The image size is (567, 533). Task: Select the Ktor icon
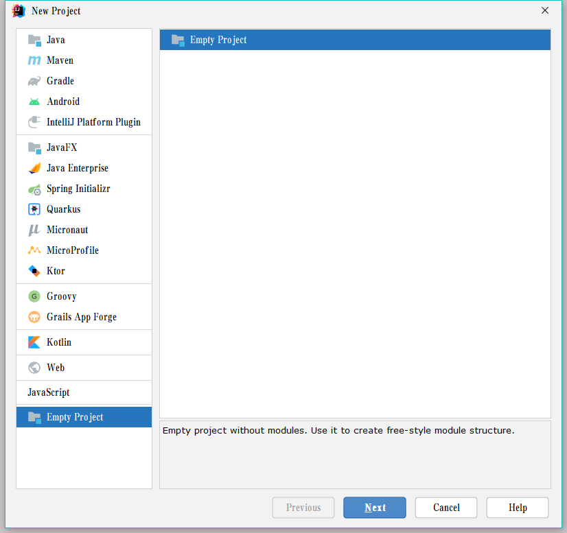pyautogui.click(x=34, y=271)
